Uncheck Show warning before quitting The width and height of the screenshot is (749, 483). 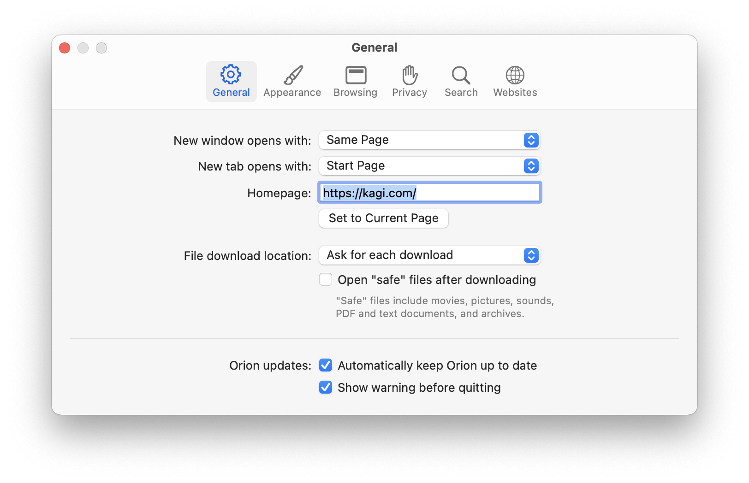tap(326, 388)
